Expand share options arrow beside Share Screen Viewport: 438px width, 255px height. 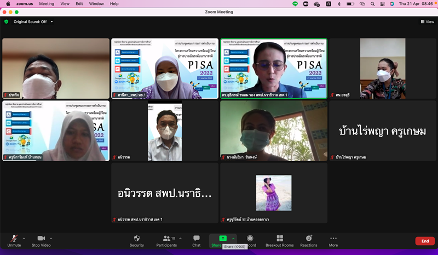click(x=234, y=238)
